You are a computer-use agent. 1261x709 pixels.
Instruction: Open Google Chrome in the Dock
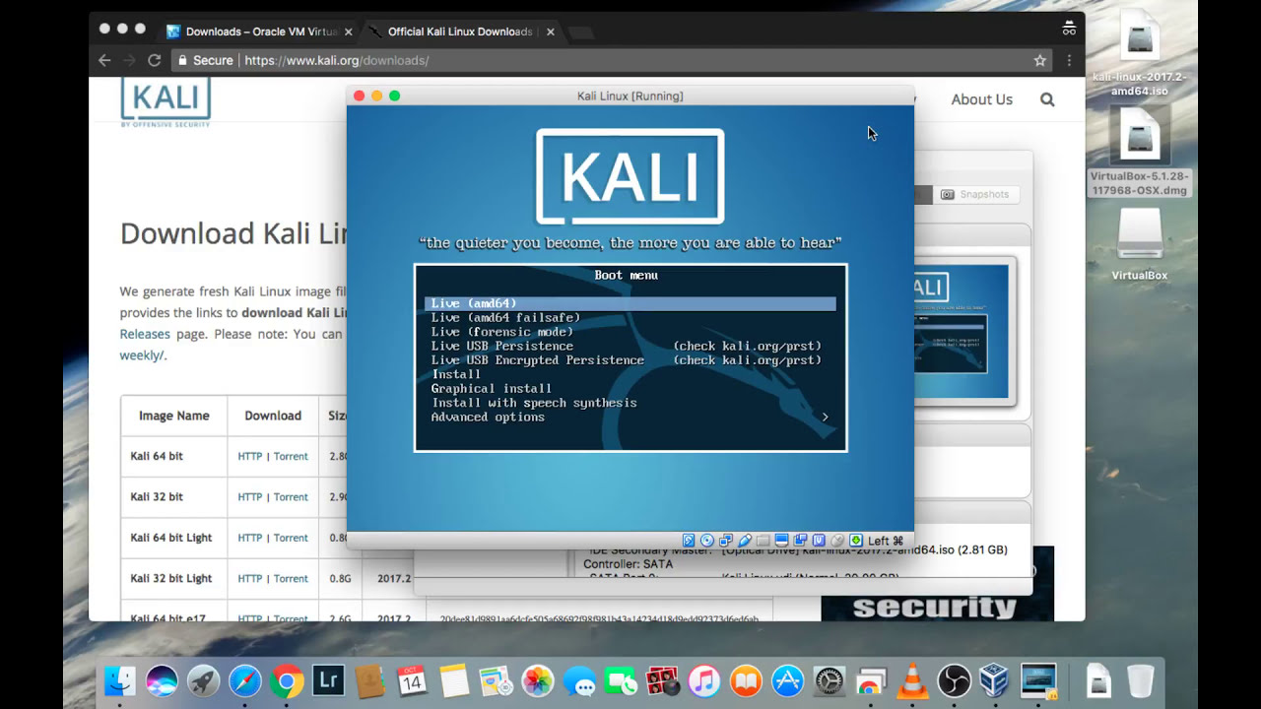(287, 680)
